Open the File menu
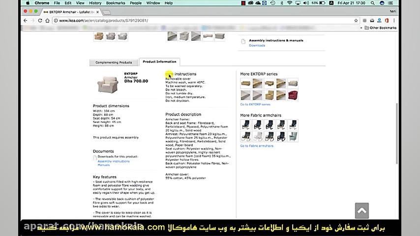420x236 pixels. click(57, 3)
